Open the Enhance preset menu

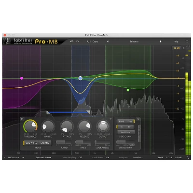[x=134, y=41]
